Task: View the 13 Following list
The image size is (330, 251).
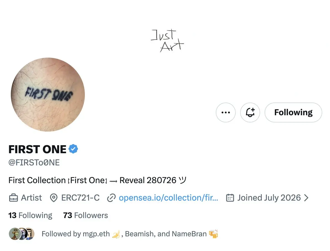Action: click(x=30, y=215)
